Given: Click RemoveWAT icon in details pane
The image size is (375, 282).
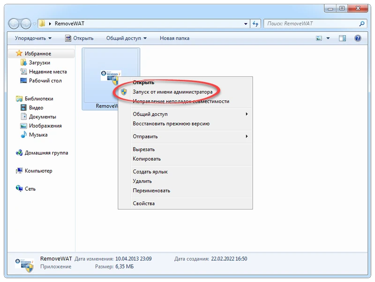Looking at the screenshot, I should [24, 265].
